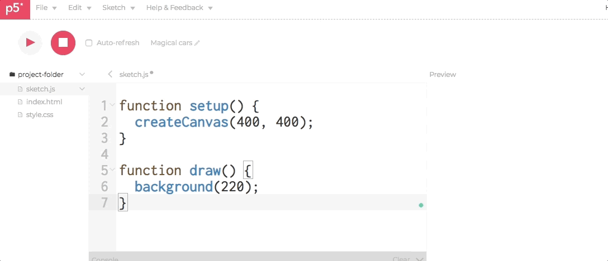Open the Help & Feedback menu
Image resolution: width=608 pixels, height=261 pixels.
click(x=179, y=8)
